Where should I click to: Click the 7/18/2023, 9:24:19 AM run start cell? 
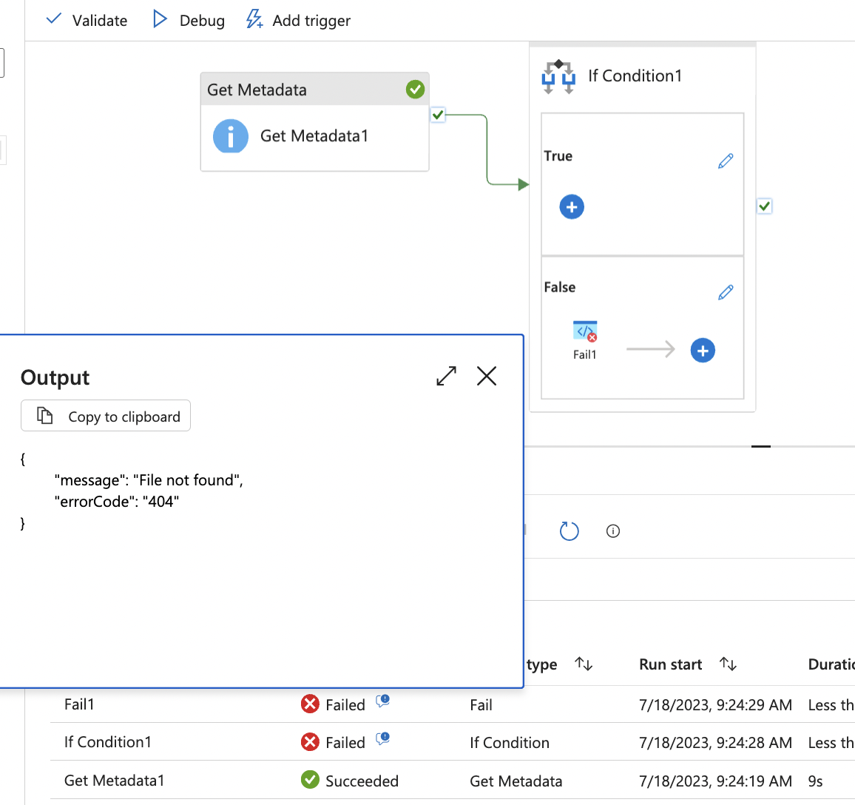point(715,781)
